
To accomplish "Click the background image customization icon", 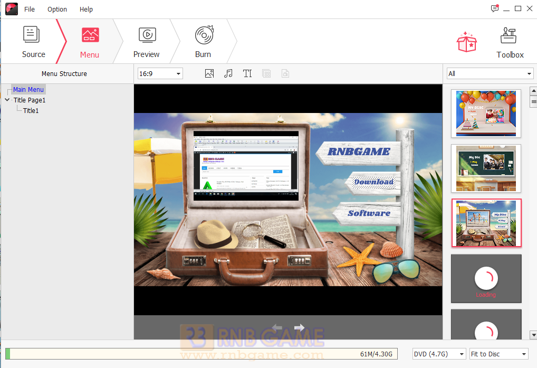I will click(209, 73).
